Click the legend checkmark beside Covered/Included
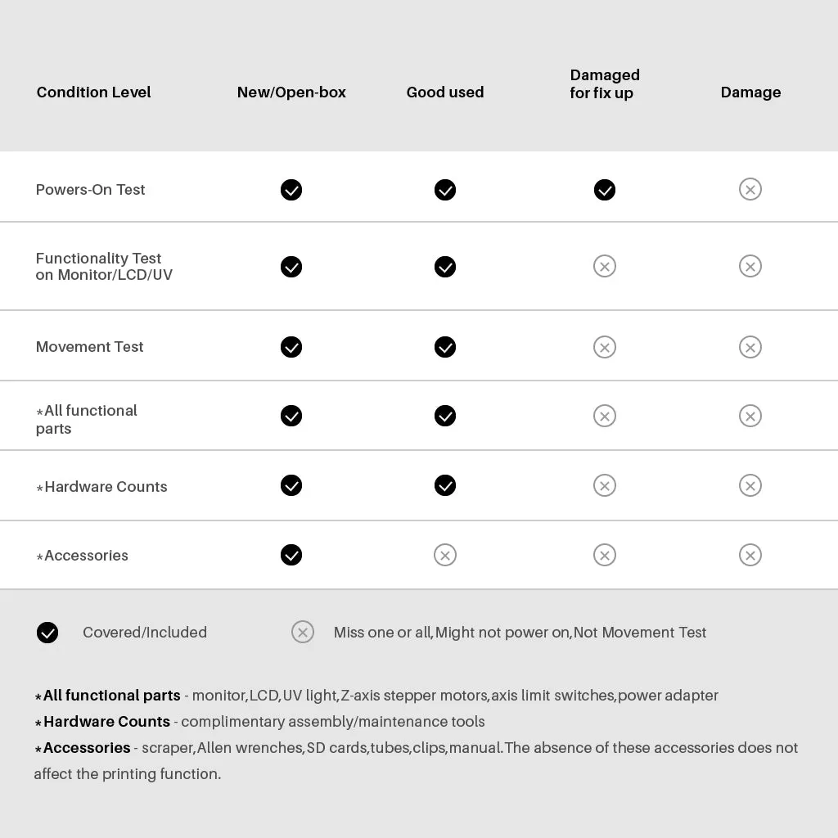This screenshot has height=838, width=838. click(x=47, y=633)
